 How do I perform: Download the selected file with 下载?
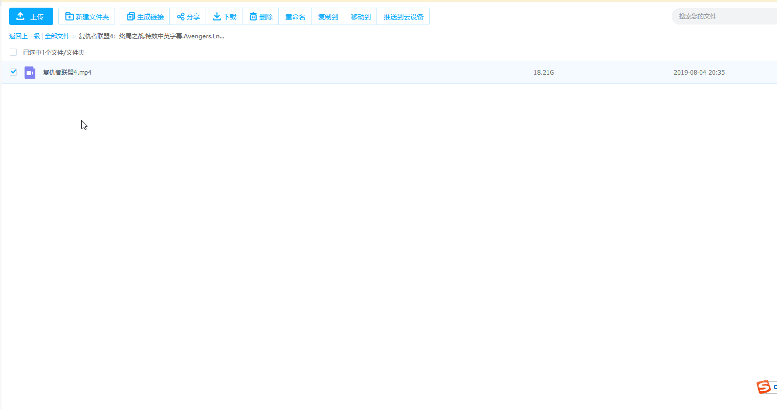coord(224,16)
